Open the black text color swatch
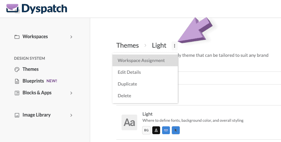This screenshot has width=281, height=142. point(156,130)
